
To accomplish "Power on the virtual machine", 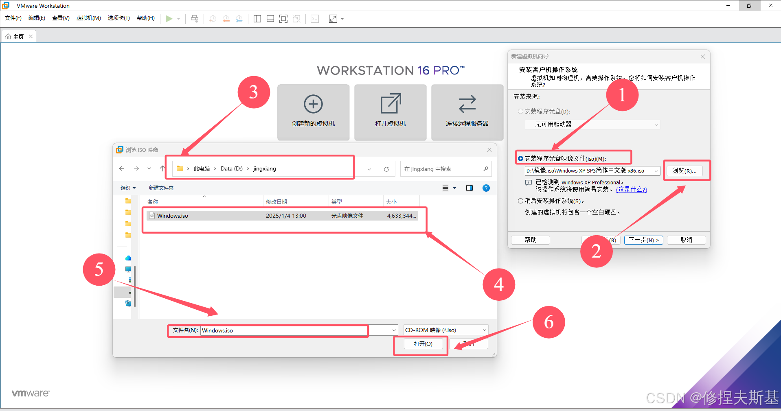I will [170, 18].
